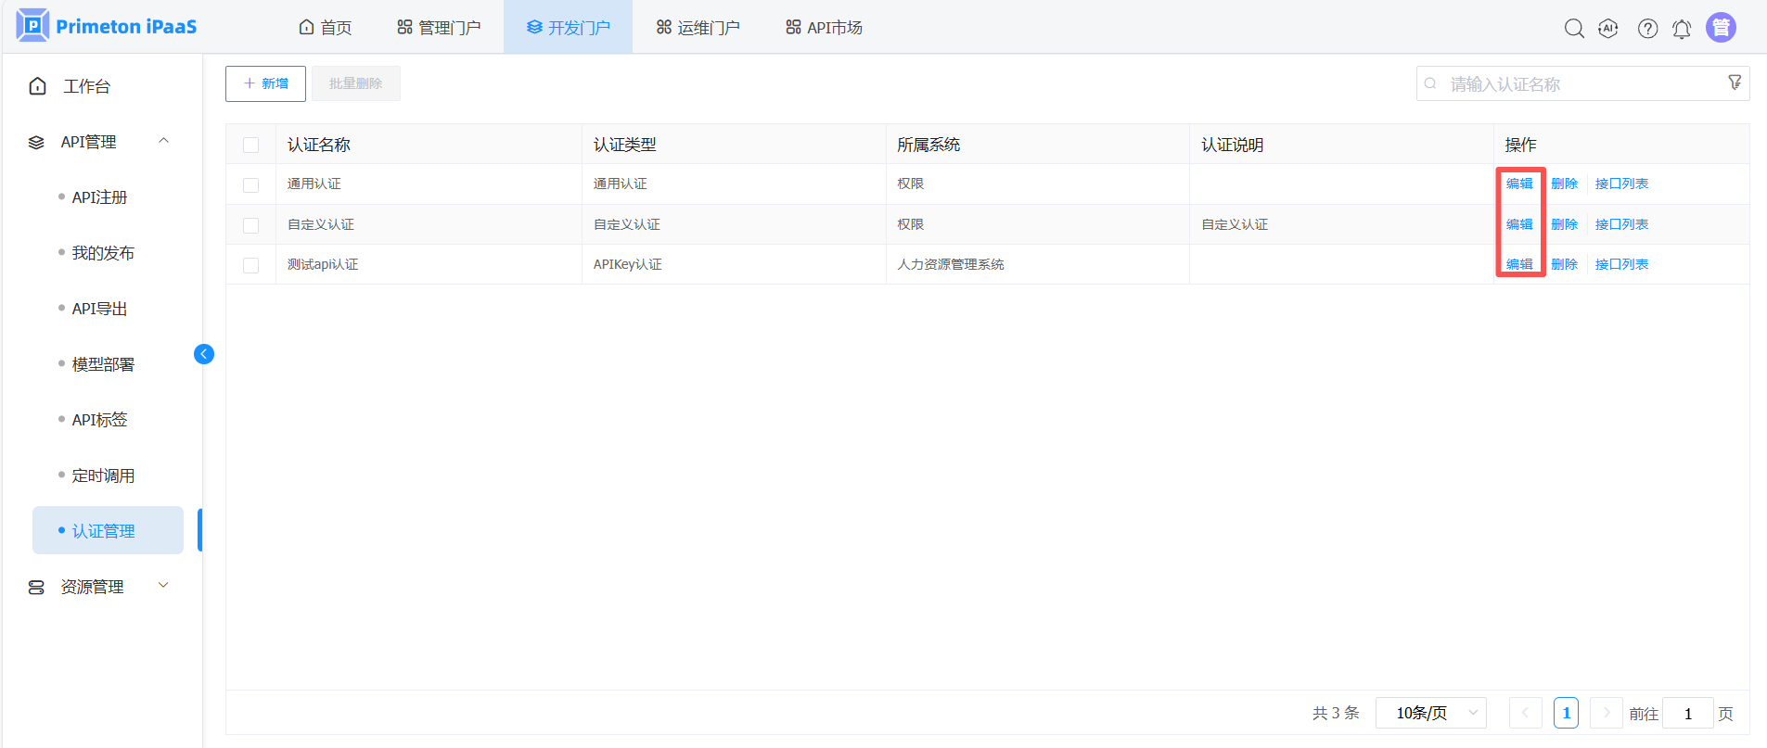
Task: Collapse the API管理 menu group
Action: click(x=164, y=141)
